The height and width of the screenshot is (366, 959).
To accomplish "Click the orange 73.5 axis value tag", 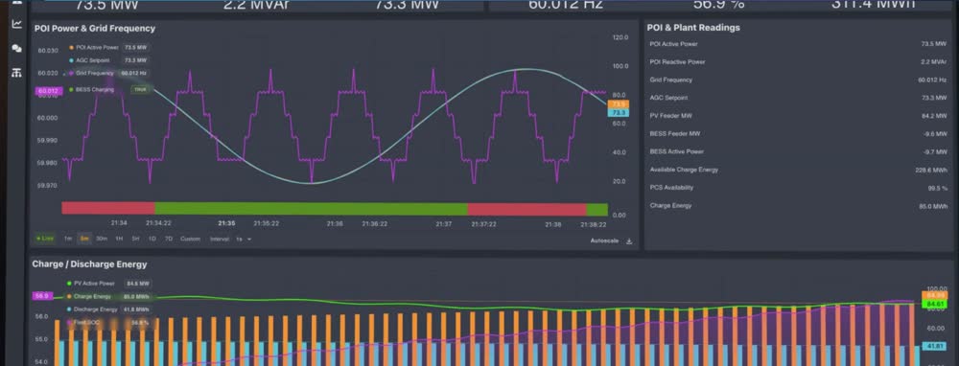I will point(619,104).
